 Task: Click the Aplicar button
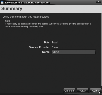click(x=96, y=91)
